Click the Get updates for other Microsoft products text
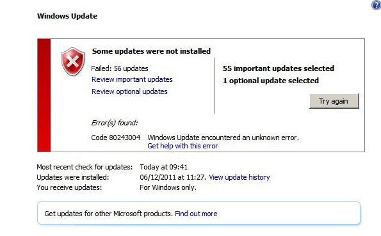This screenshot has width=381, height=236. (x=109, y=214)
